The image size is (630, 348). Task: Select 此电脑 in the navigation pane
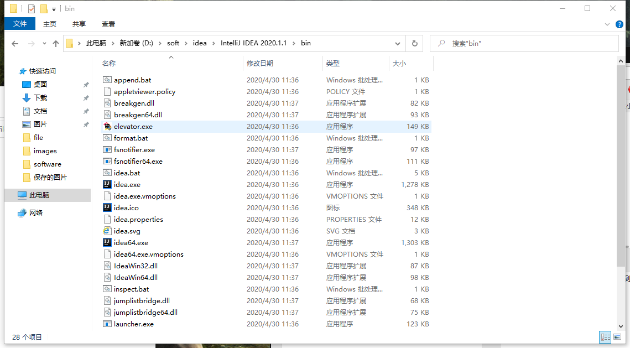[x=39, y=195]
